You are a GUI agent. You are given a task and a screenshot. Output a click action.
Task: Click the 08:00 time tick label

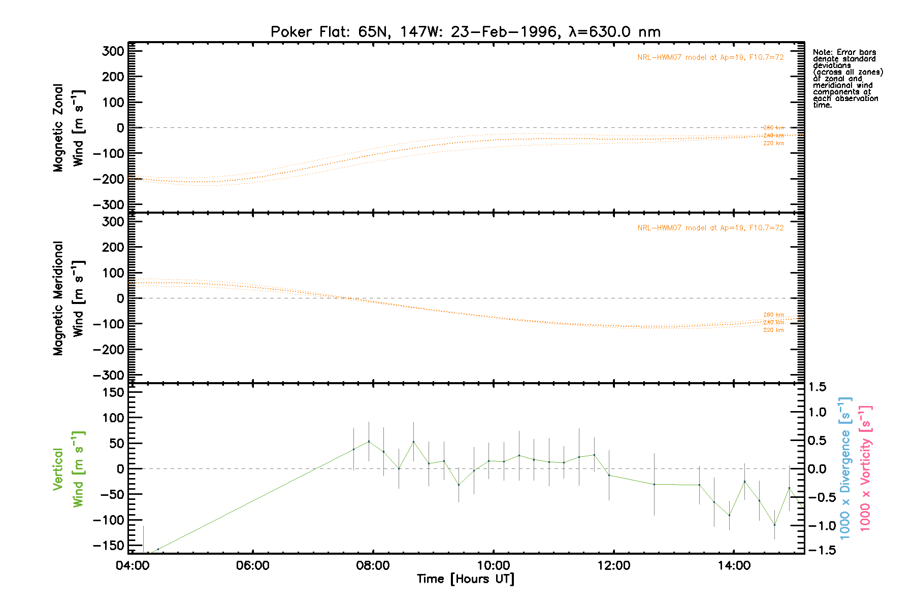[x=373, y=566]
